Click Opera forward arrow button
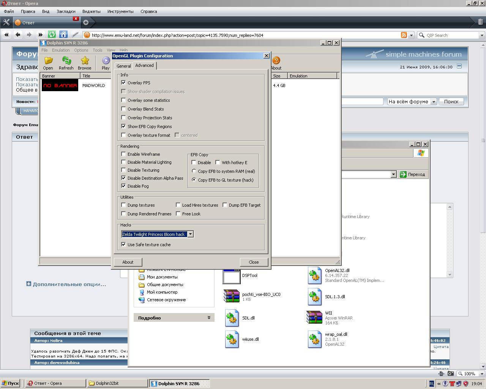This screenshot has width=486, height=389. [29, 35]
